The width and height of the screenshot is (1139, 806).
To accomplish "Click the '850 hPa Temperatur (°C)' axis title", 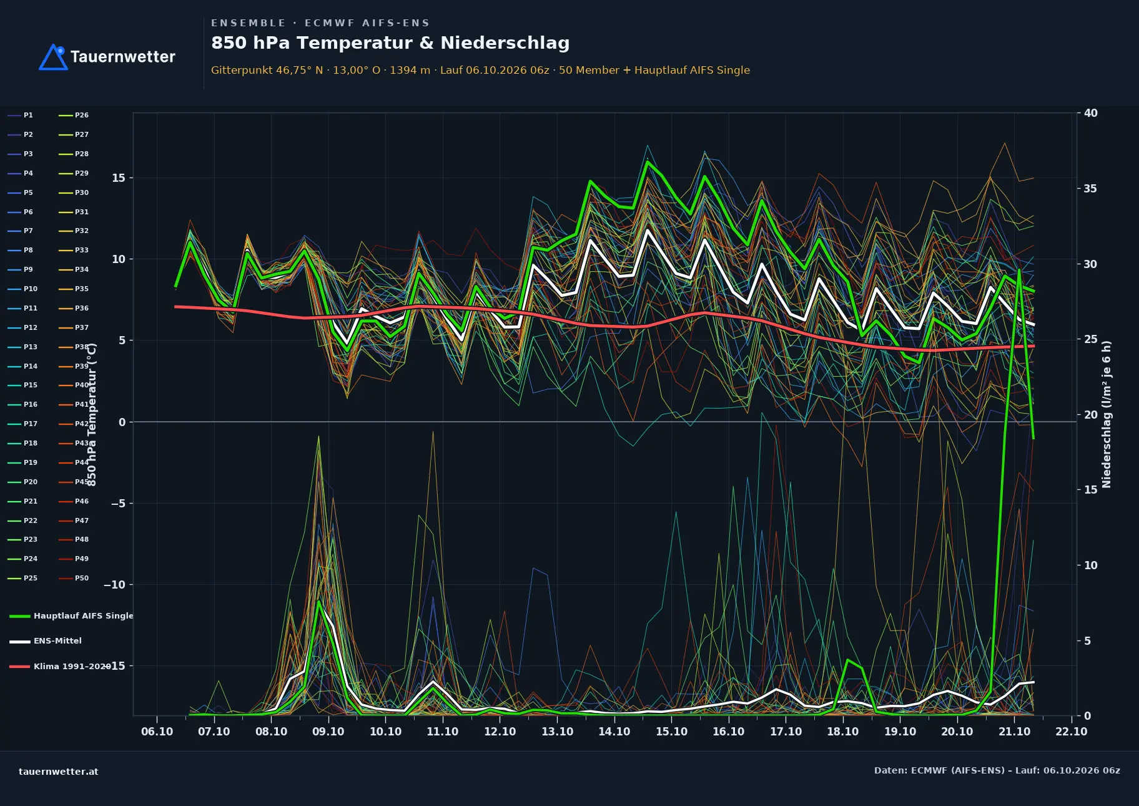I will [92, 414].
